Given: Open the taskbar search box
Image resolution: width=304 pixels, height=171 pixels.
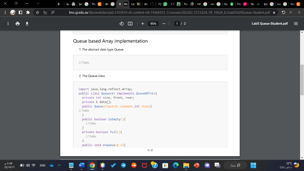Looking at the screenshot, I should click(235, 165).
